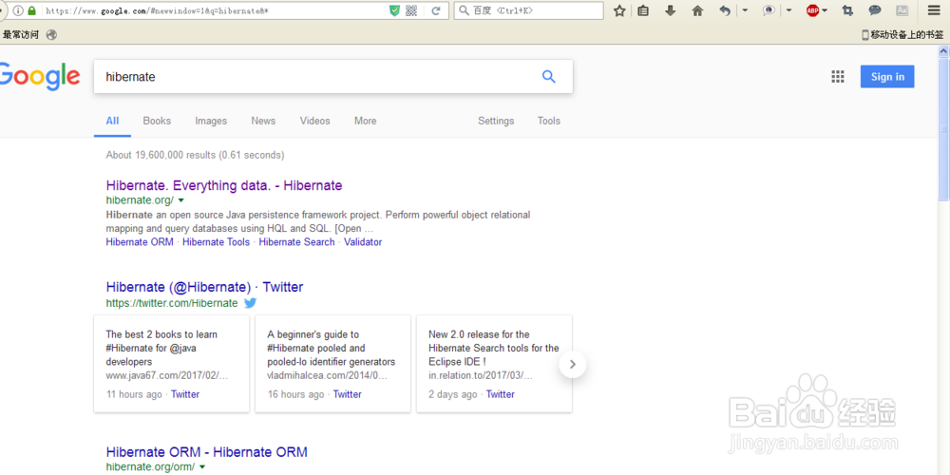Open the Hibernate Search sitelink
Screen dimensions: 950x475
296,242
